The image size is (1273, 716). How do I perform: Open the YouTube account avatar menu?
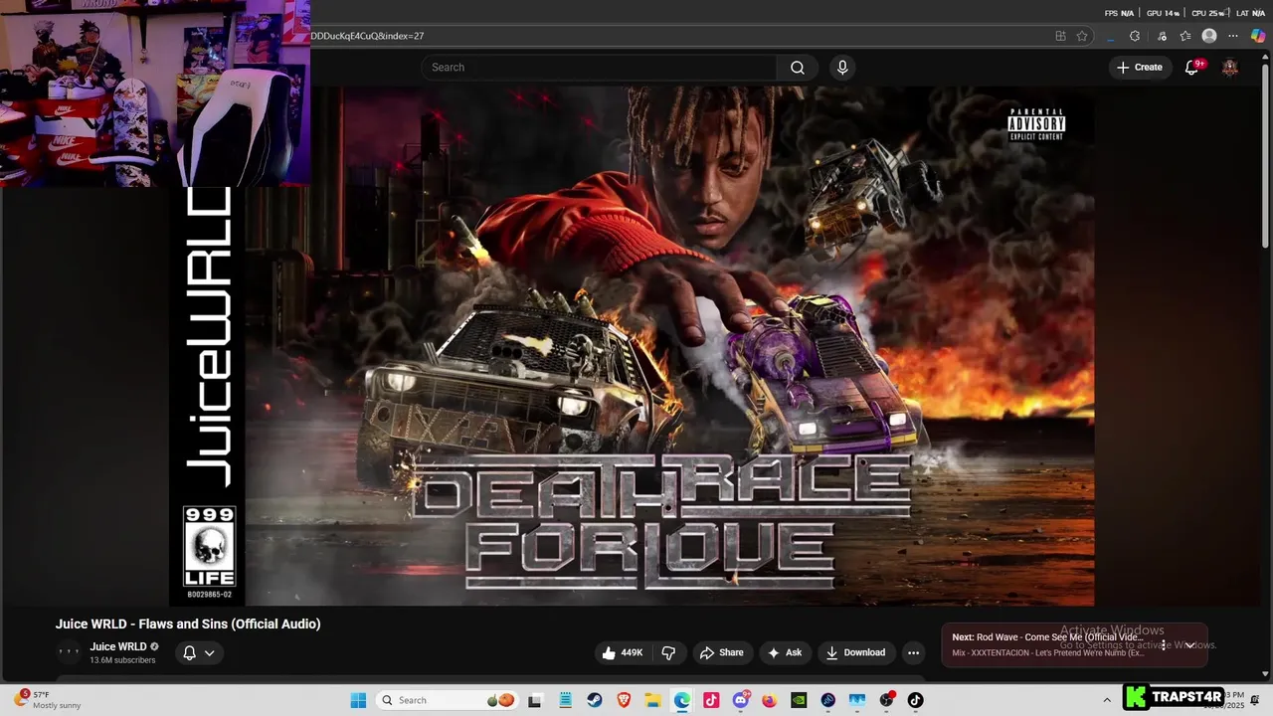coord(1230,68)
